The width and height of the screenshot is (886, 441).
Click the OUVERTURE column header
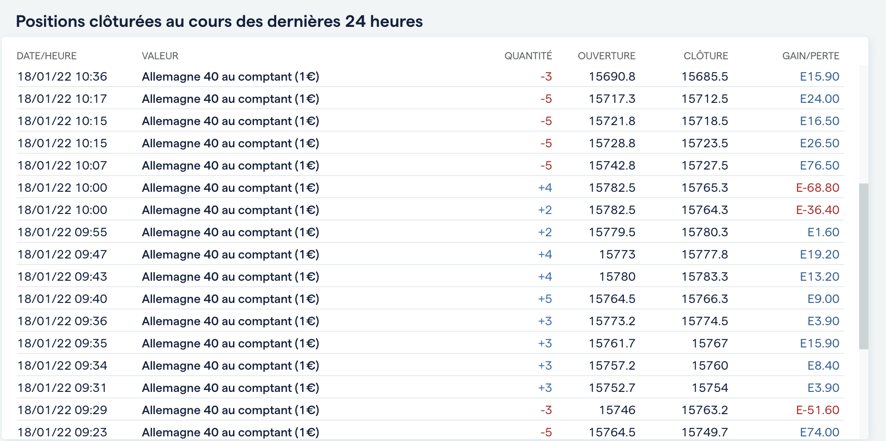pos(606,56)
